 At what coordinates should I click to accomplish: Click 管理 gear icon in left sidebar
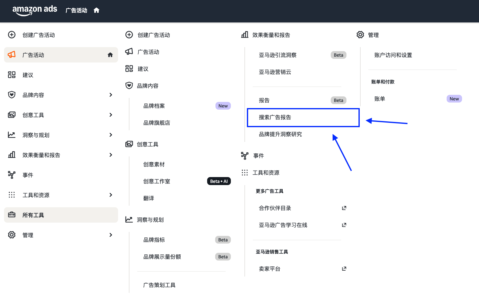12,235
